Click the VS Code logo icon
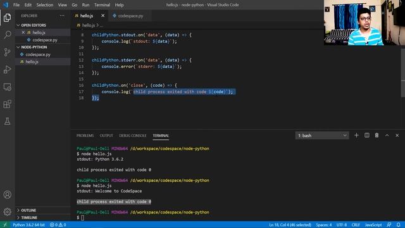The image size is (405, 228). pos(6,4)
